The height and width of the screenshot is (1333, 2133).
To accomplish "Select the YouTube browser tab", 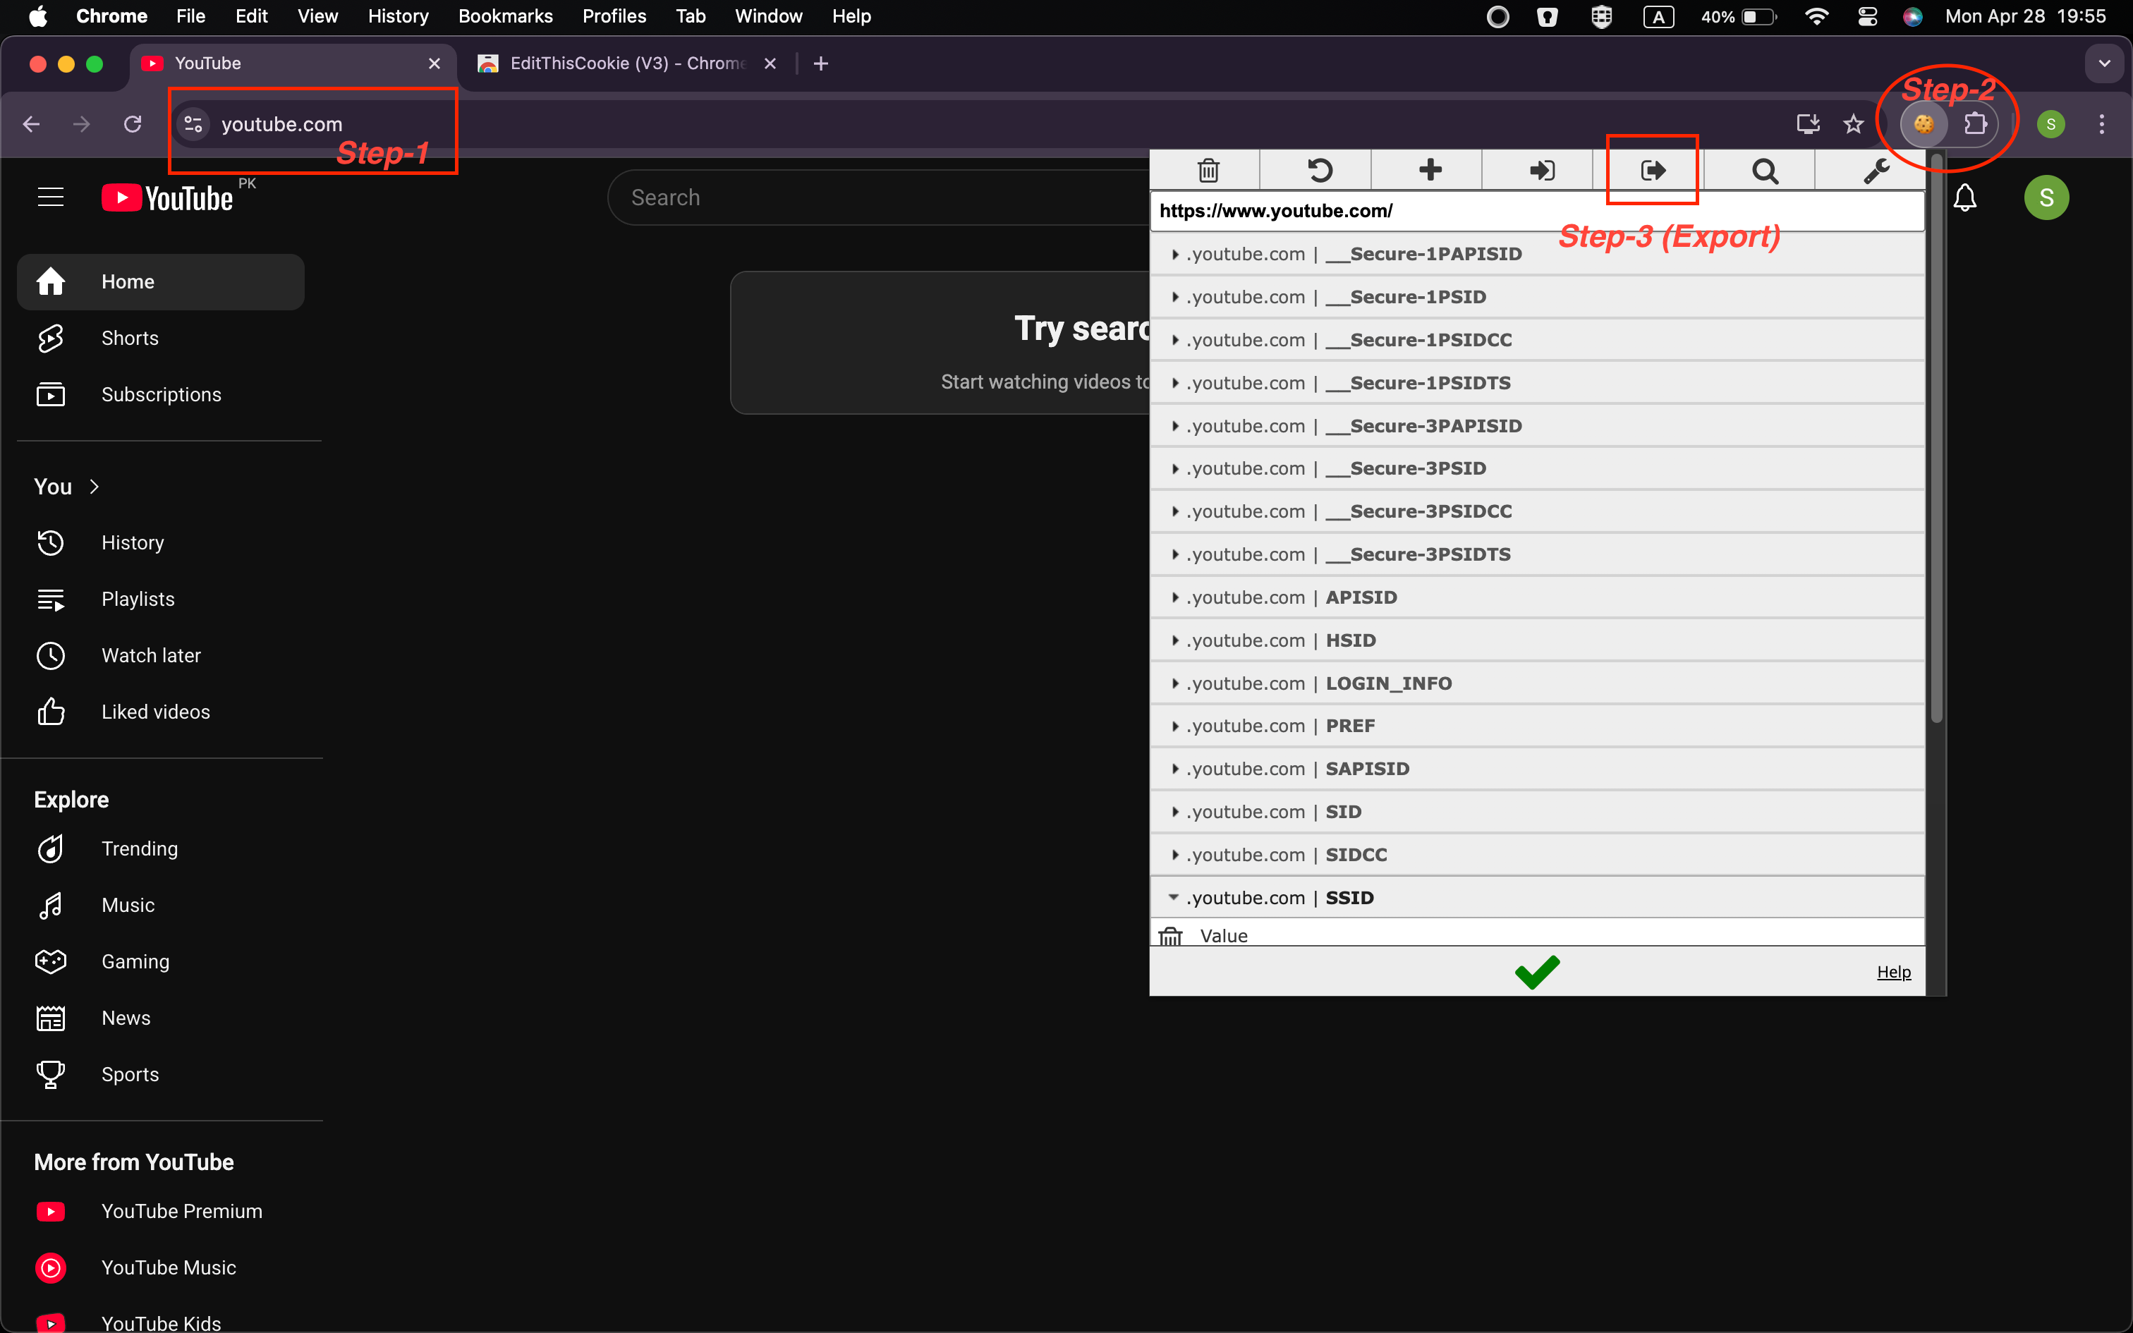I will coord(293,63).
